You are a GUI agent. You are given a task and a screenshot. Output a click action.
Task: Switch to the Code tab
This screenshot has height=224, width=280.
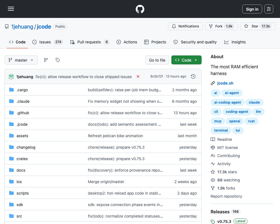pyautogui.click(x=17, y=42)
